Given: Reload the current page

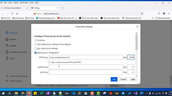Looking at the screenshot, I should (x=12, y=14).
